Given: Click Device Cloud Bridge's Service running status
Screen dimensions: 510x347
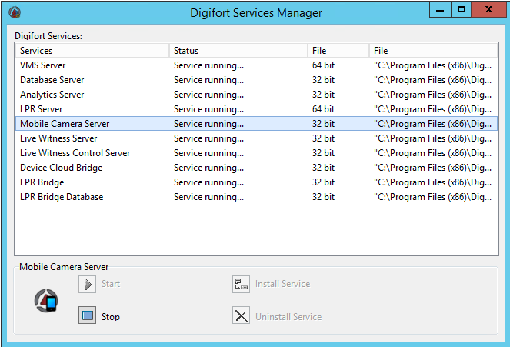Looking at the screenshot, I should tap(208, 168).
